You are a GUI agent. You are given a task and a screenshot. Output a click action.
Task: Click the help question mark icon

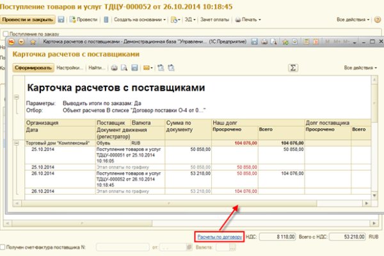click(x=378, y=20)
